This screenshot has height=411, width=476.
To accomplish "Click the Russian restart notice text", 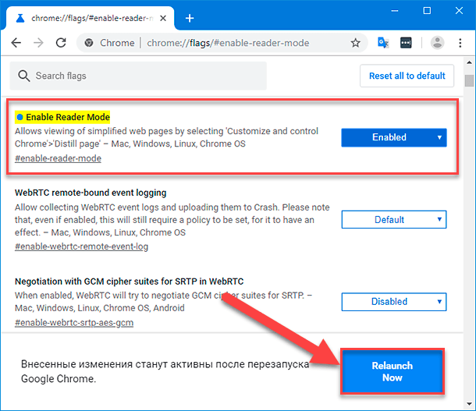I will tap(165, 371).
